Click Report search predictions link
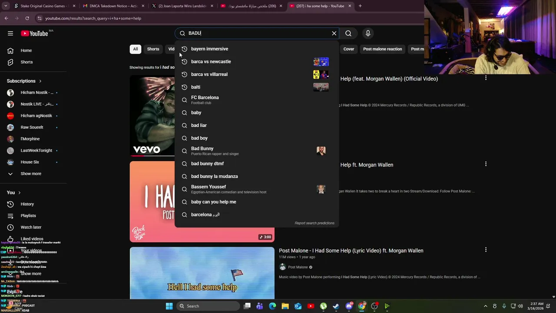Image resolution: width=556 pixels, height=313 pixels. (314, 223)
